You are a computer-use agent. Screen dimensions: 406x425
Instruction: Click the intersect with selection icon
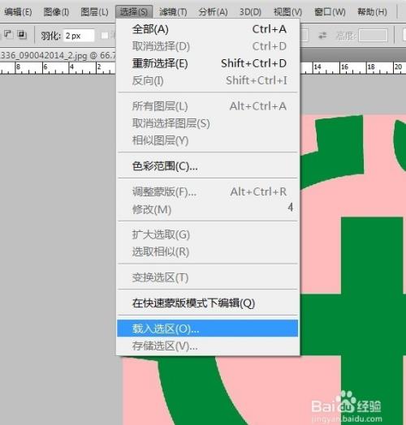coord(22,34)
